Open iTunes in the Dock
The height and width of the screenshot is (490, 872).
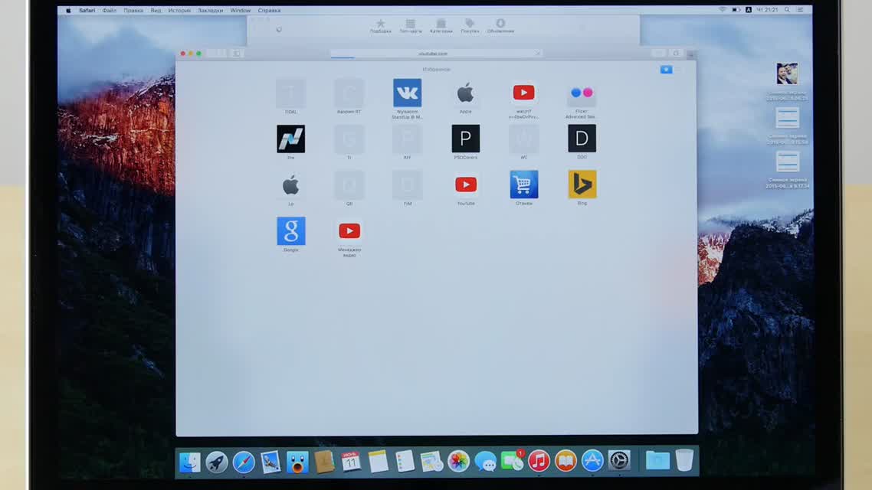[x=539, y=461]
